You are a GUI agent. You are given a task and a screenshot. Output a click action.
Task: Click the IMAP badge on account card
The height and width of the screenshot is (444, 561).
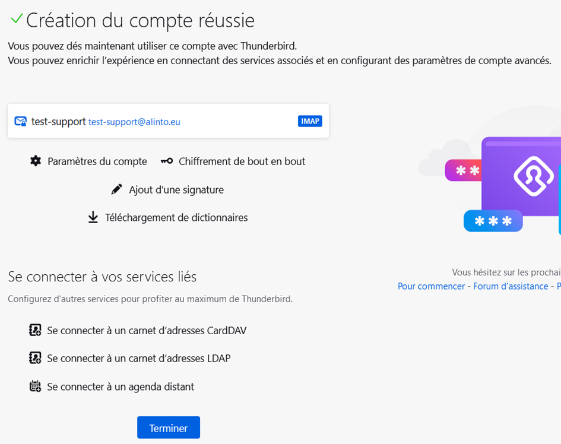[310, 121]
